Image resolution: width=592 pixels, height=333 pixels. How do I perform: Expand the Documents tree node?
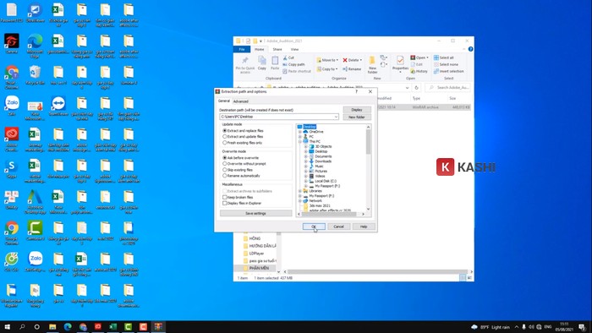click(x=306, y=156)
